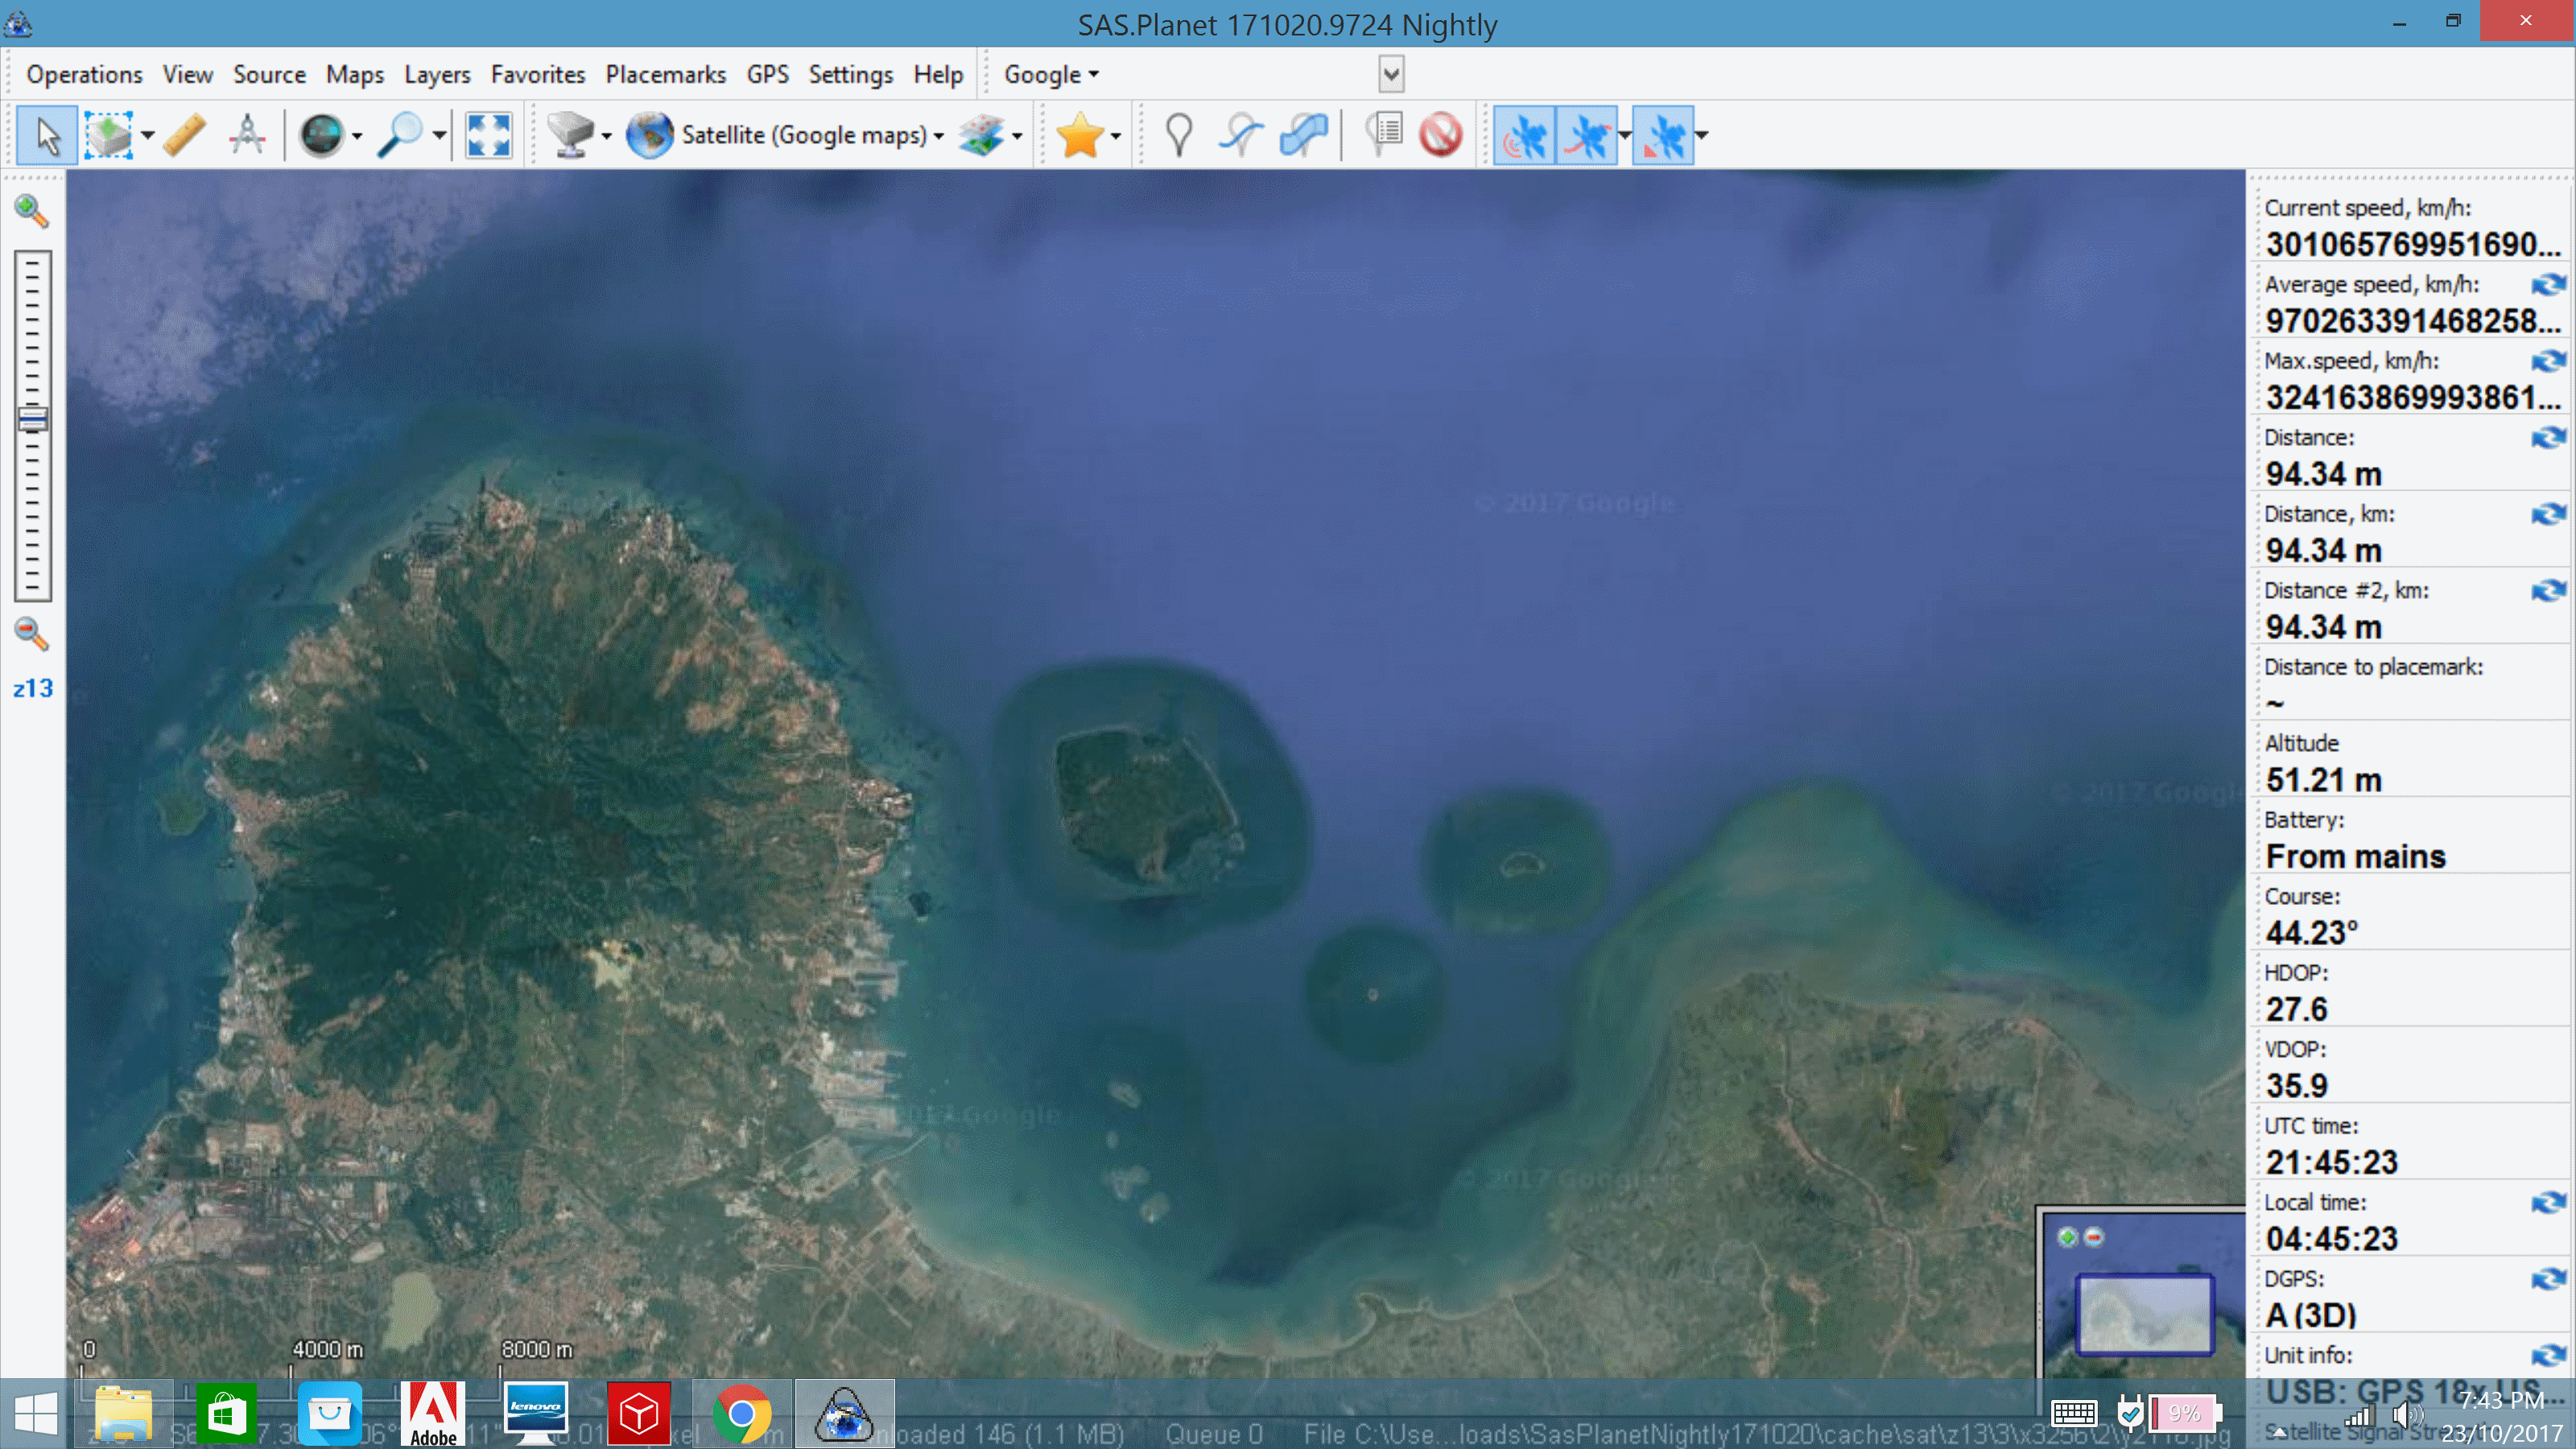Select the distance measurement ruler tool
Viewport: 2576px width, 1449px height.
click(184, 135)
